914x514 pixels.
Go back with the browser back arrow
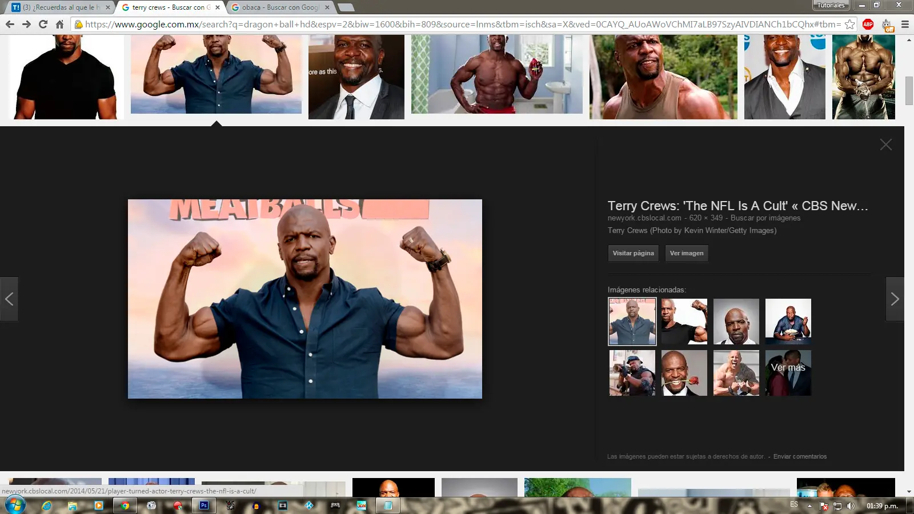[x=10, y=24]
